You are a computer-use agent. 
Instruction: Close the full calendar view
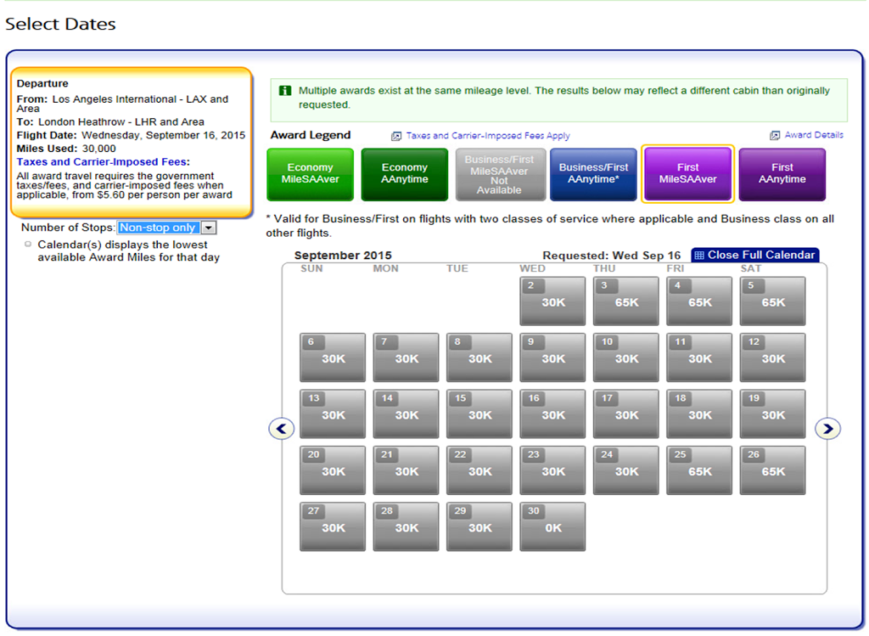point(755,255)
